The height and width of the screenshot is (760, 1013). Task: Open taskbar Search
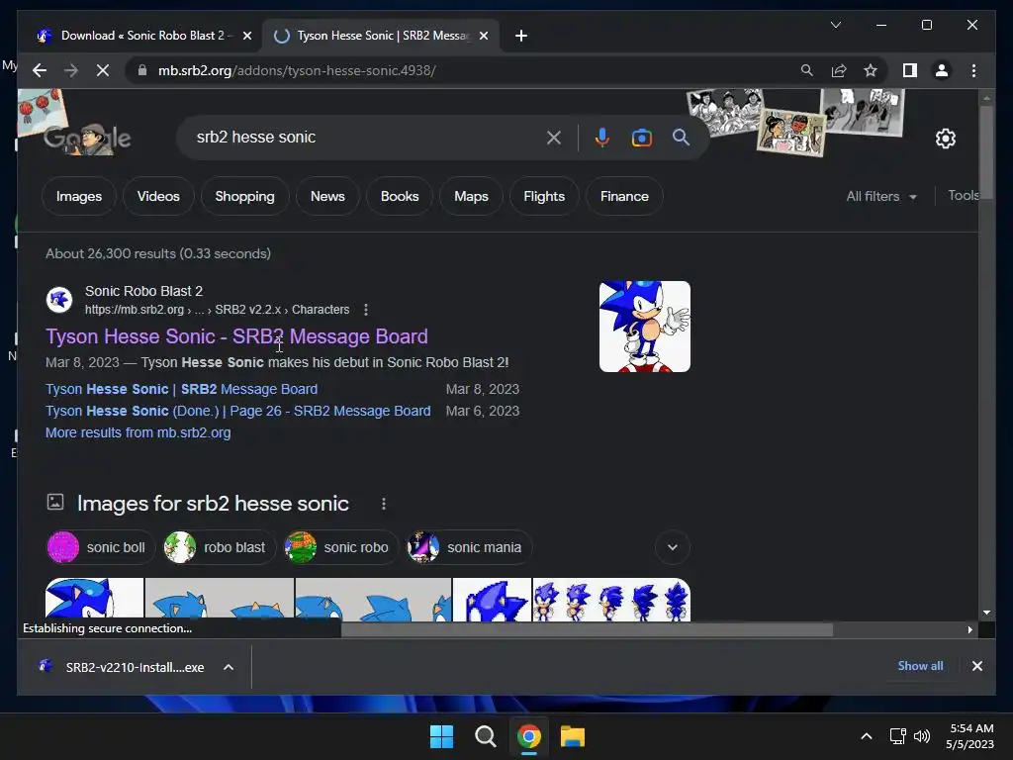485,736
